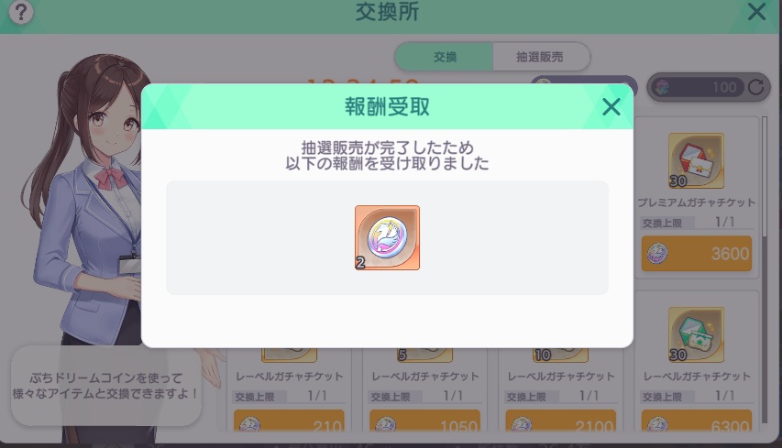This screenshot has width=782, height=448.
Task: Click the gem currency icon beside 100
Action: pos(662,88)
